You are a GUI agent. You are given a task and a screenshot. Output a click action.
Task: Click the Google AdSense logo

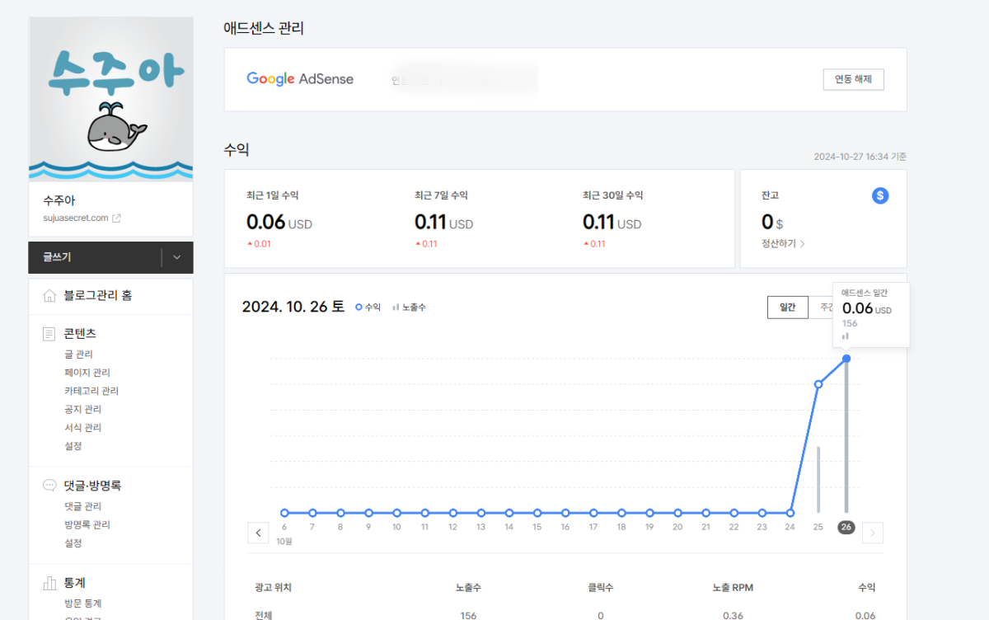point(300,79)
